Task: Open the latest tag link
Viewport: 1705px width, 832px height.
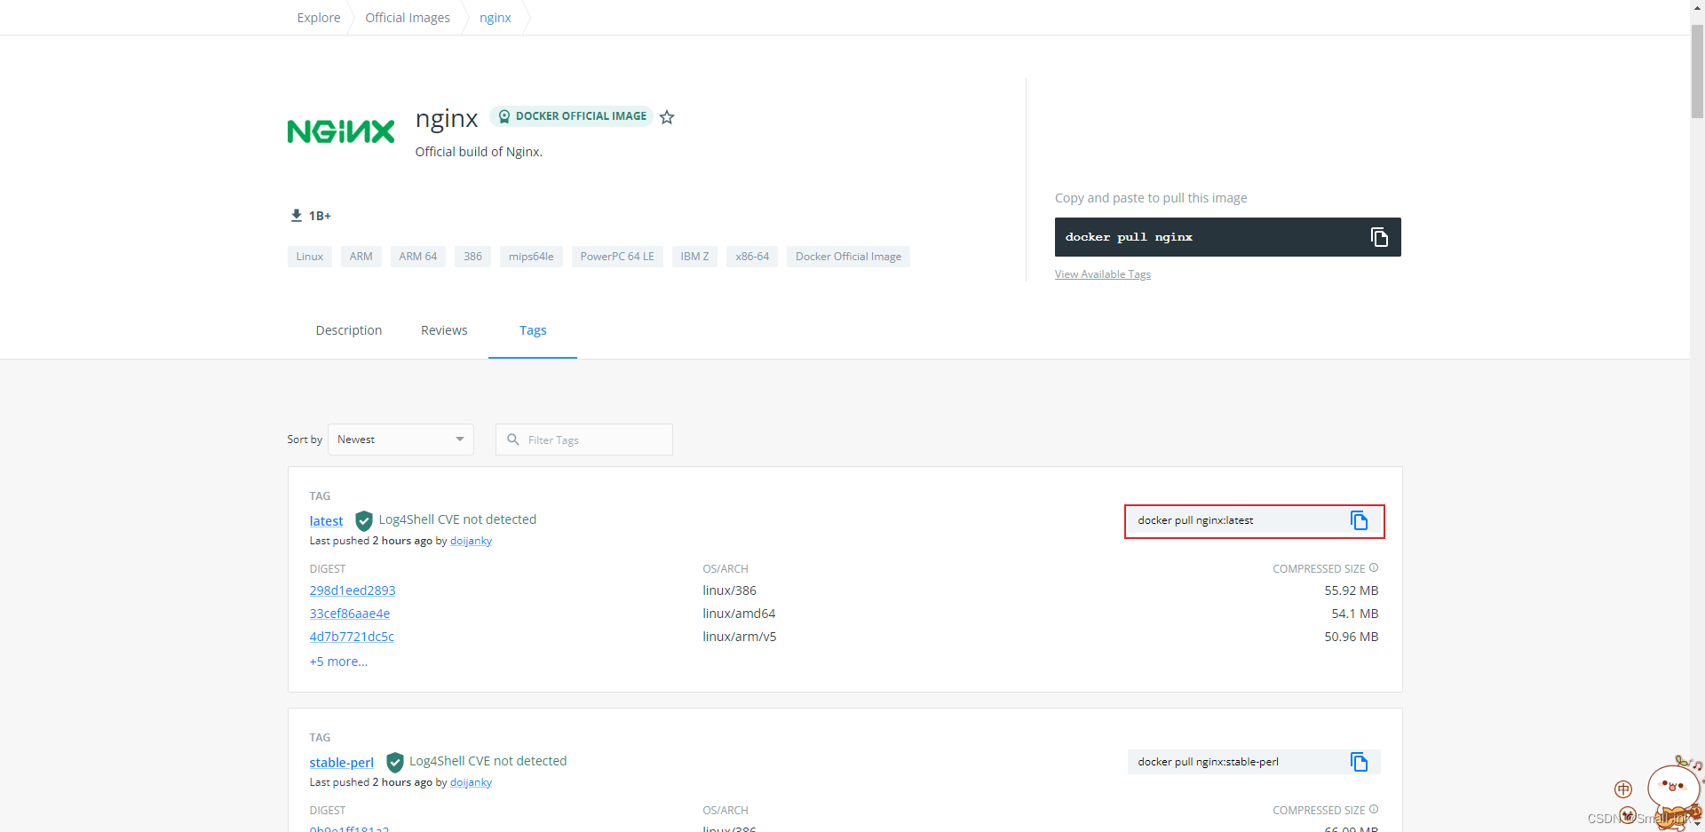Action: coord(326,521)
